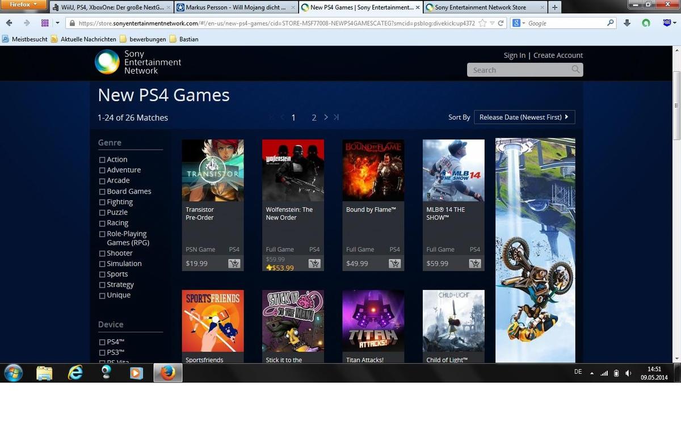Click the search magnifier icon
The height and width of the screenshot is (426, 681).
pos(575,70)
